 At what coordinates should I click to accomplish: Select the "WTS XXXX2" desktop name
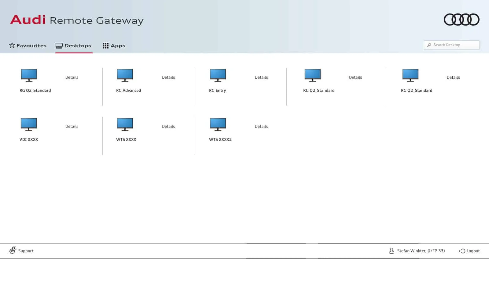point(220,140)
